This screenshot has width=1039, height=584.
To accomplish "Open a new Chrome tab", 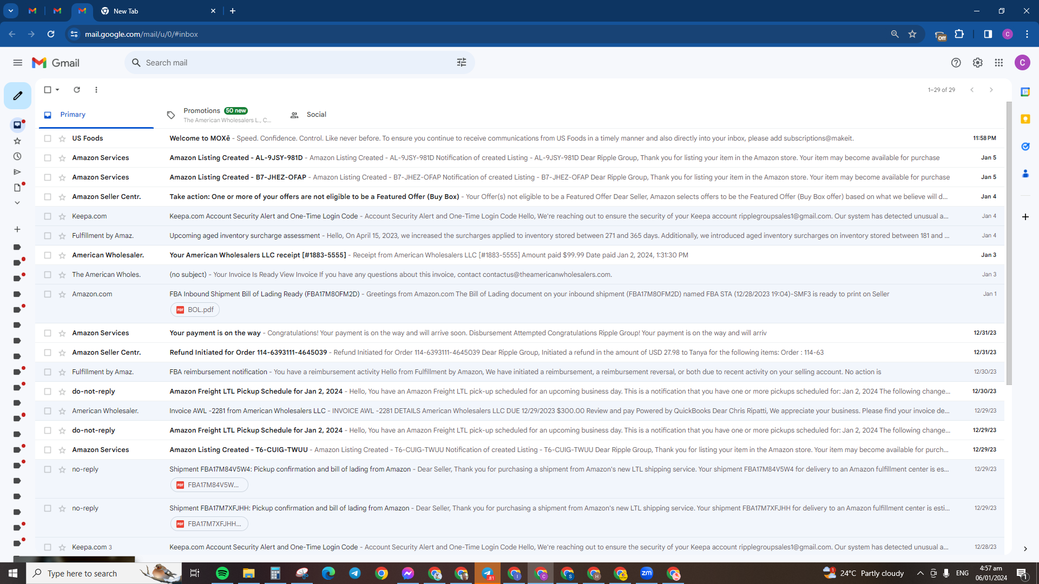I will click(233, 11).
